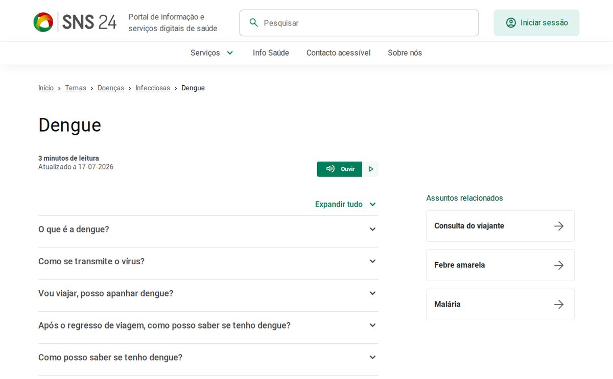Click the speaker icon on Ouvir button
Viewport: 613px width, 379px height.
tap(331, 169)
